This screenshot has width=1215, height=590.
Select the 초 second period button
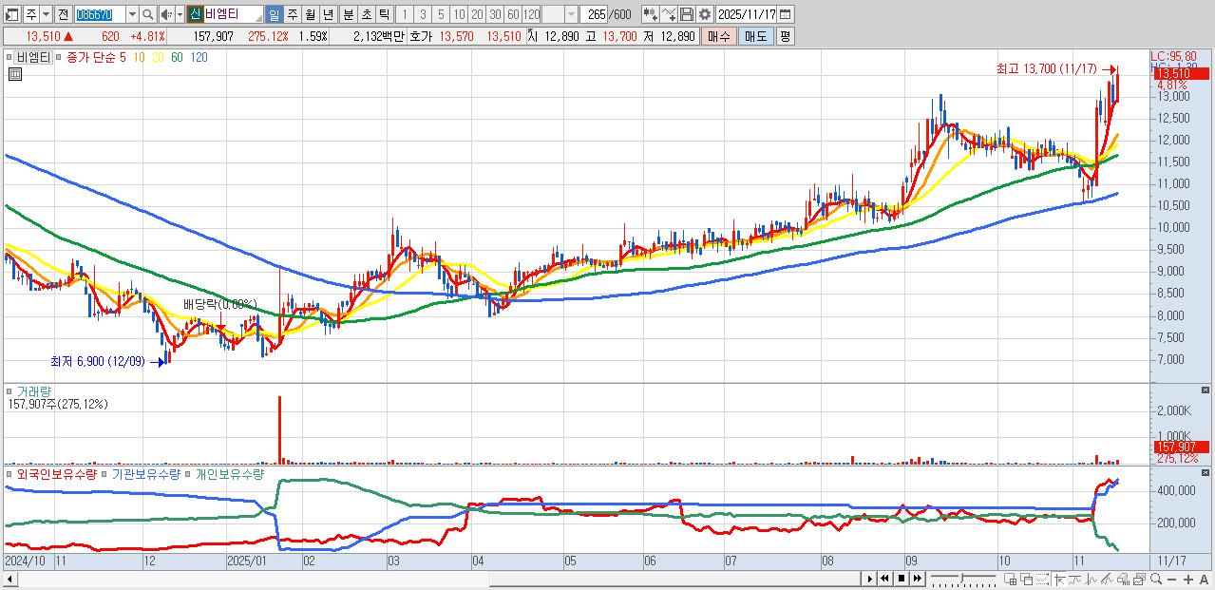point(366,14)
